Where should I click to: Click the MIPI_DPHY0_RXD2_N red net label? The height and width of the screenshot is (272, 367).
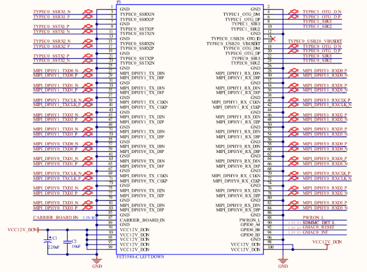(x=325, y=193)
